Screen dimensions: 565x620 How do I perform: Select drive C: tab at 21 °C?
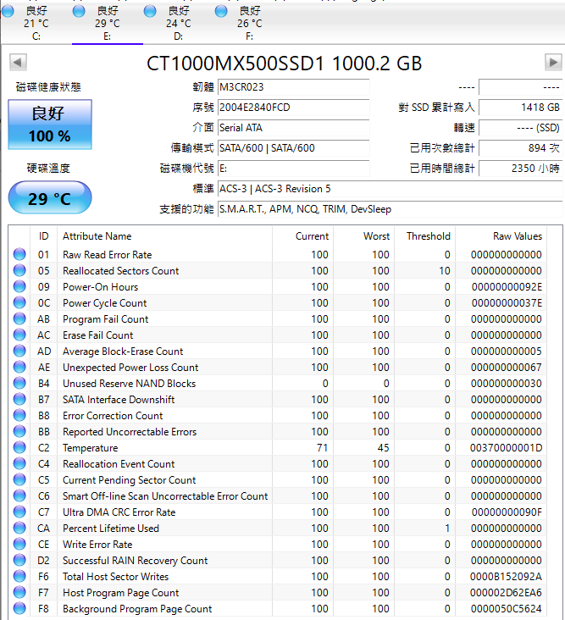tap(36, 23)
